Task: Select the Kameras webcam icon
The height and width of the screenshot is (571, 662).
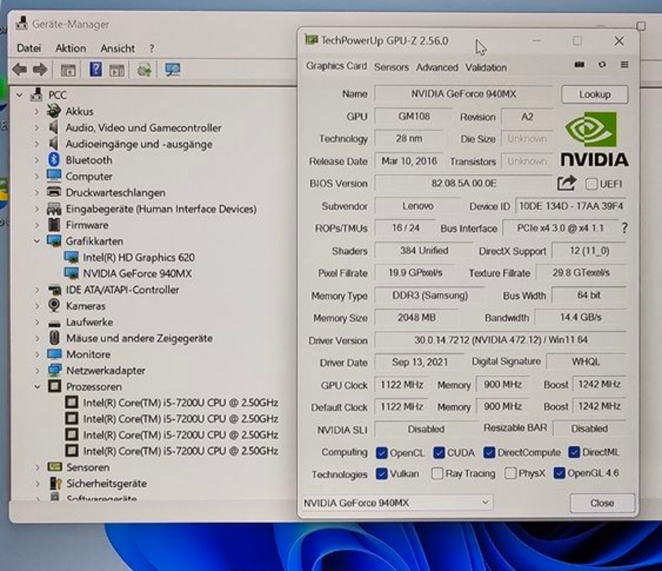Action: 54,306
